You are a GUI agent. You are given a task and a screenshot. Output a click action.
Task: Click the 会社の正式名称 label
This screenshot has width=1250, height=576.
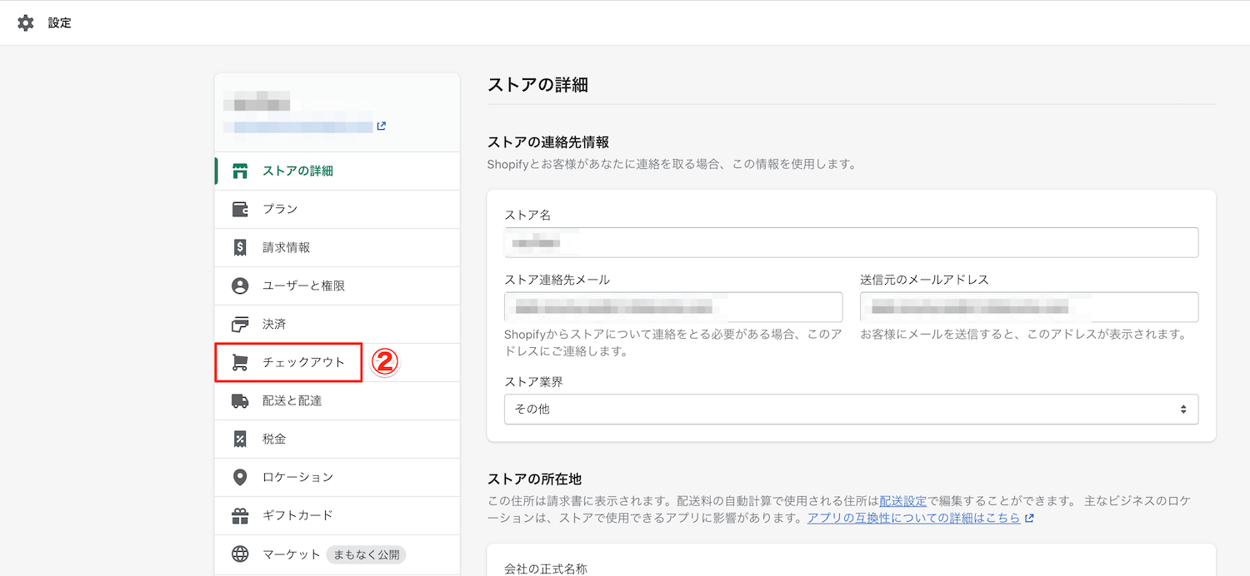click(x=546, y=569)
